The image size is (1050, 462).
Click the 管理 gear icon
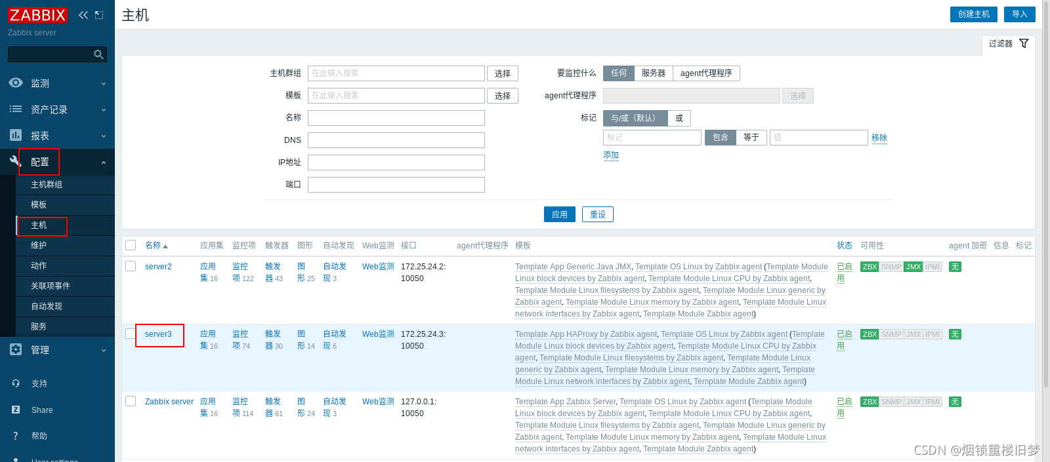point(16,349)
